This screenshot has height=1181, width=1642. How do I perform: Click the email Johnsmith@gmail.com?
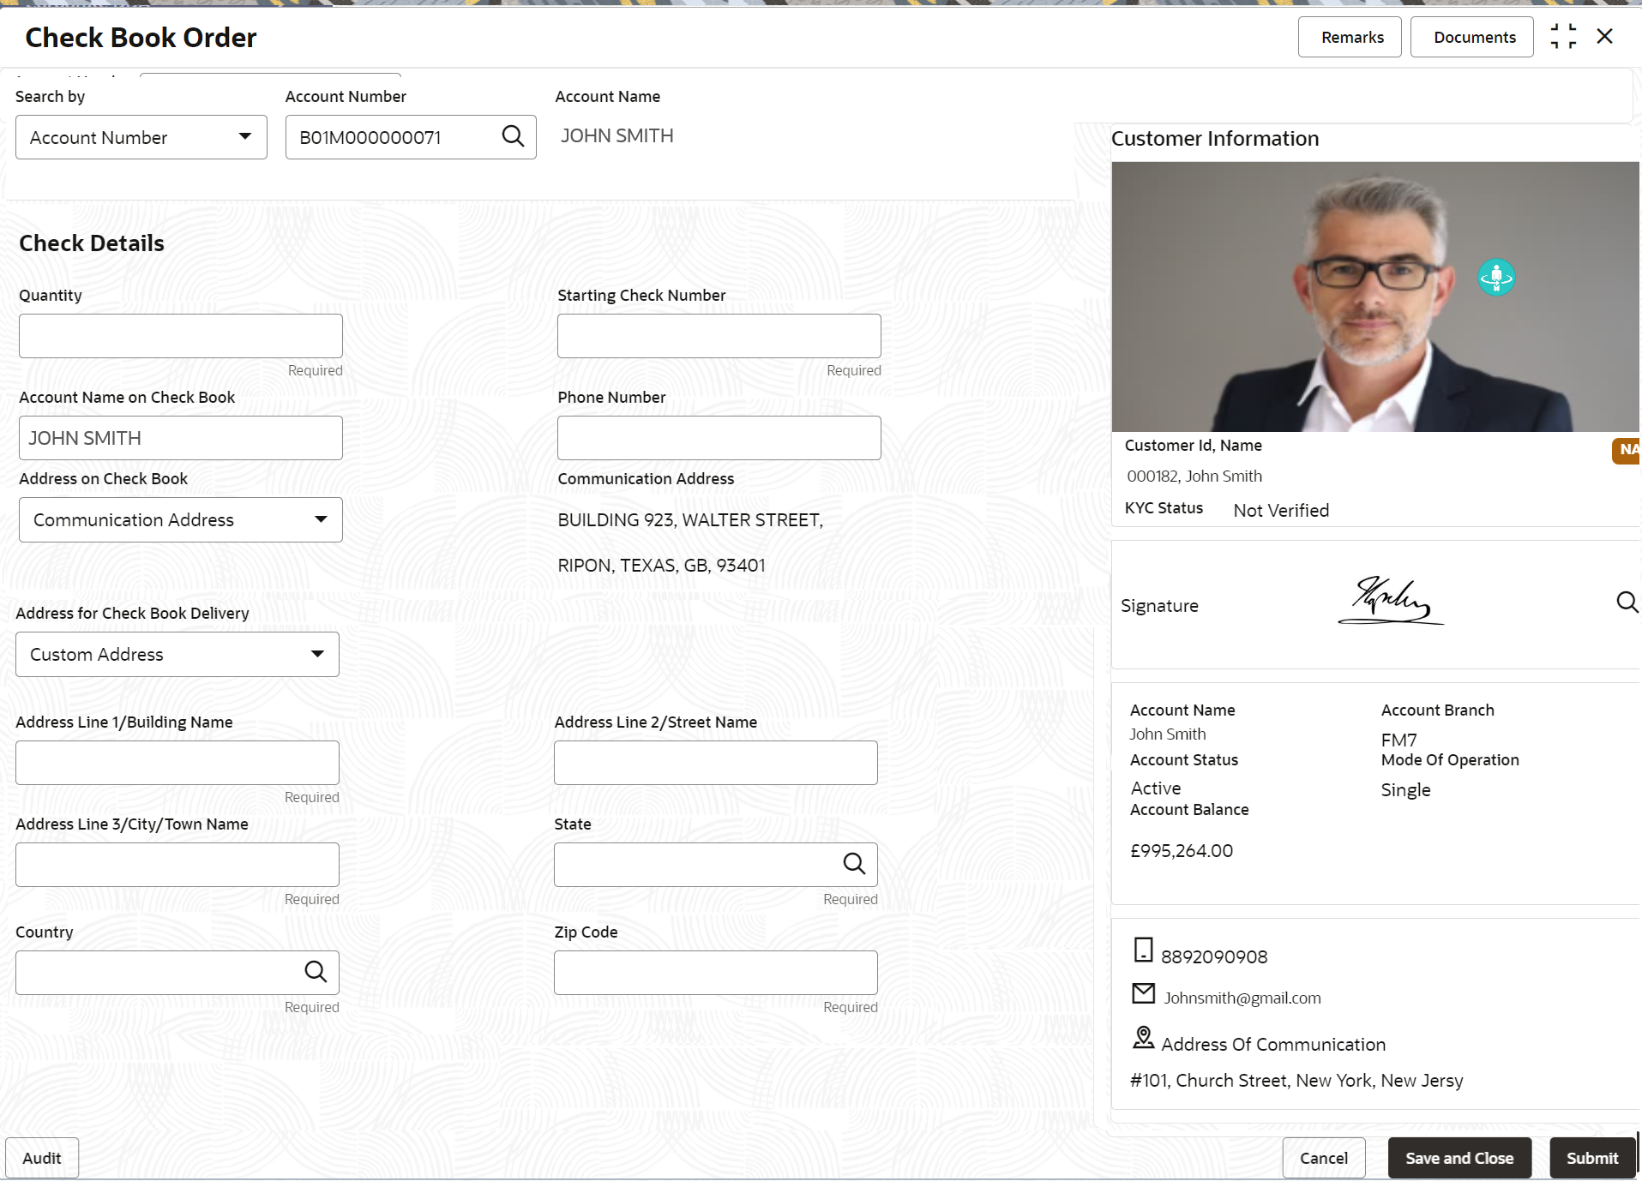coord(1242,998)
